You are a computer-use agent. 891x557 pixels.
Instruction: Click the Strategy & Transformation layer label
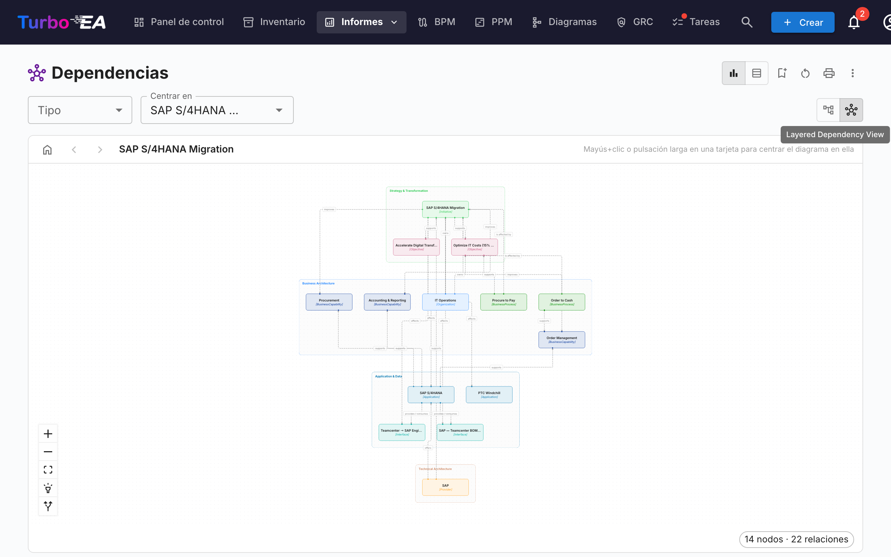408,191
